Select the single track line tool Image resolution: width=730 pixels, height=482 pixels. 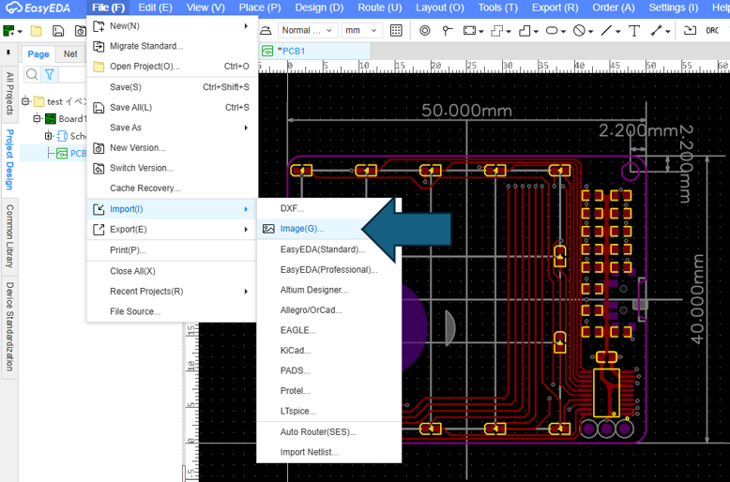(x=606, y=31)
